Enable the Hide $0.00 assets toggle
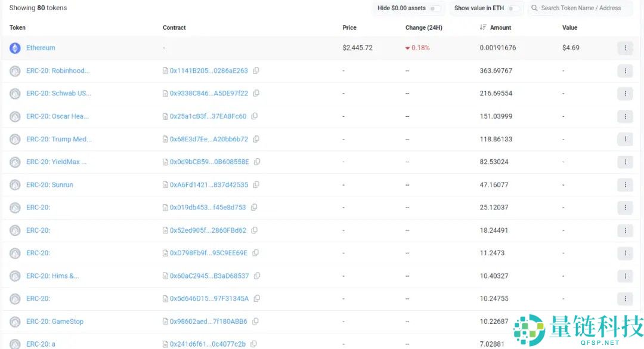Screen dimensions: 644x349 click(x=436, y=8)
